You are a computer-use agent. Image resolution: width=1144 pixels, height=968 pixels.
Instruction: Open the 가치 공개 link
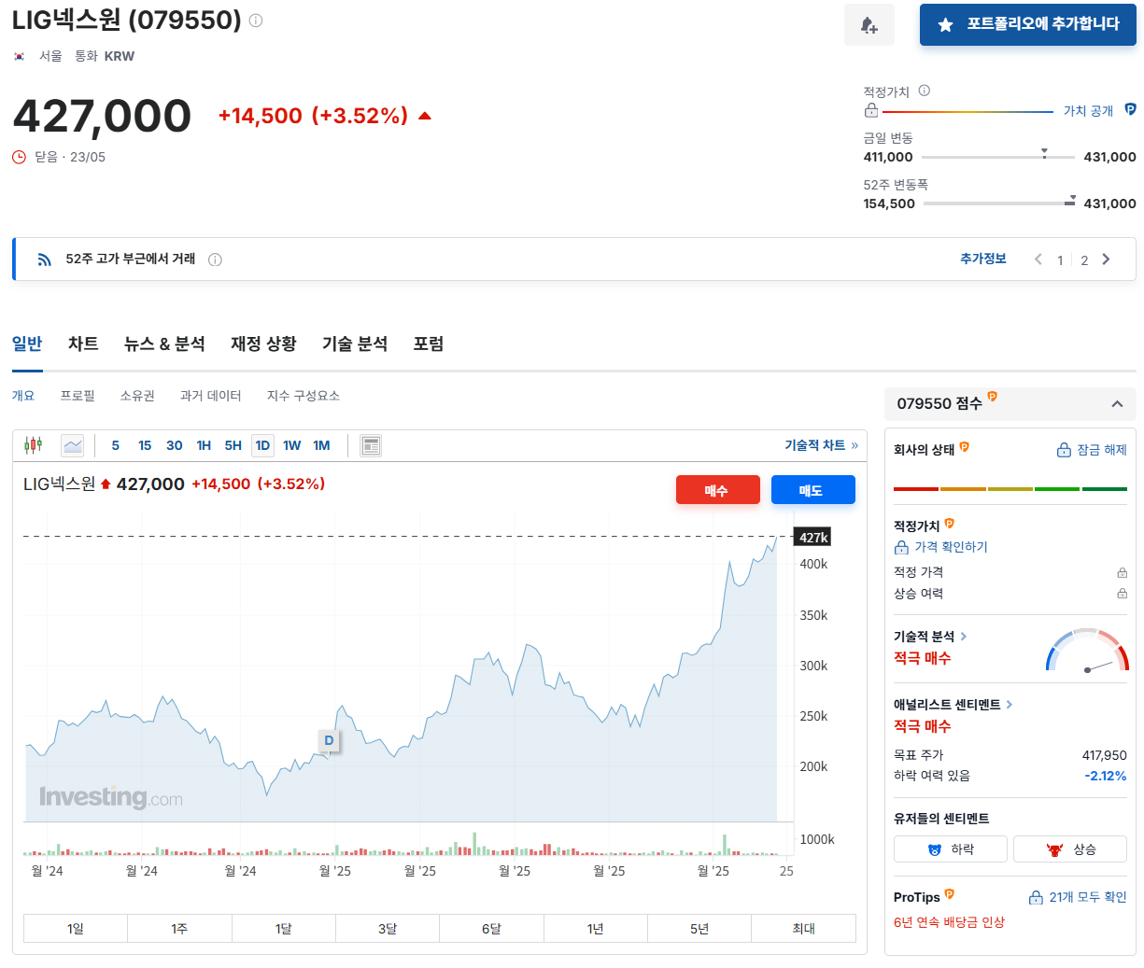pyautogui.click(x=1088, y=110)
